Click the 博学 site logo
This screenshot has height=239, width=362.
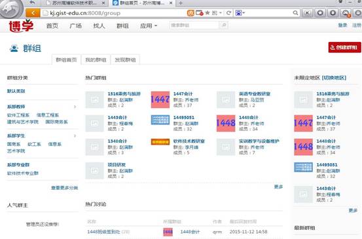tap(21, 26)
